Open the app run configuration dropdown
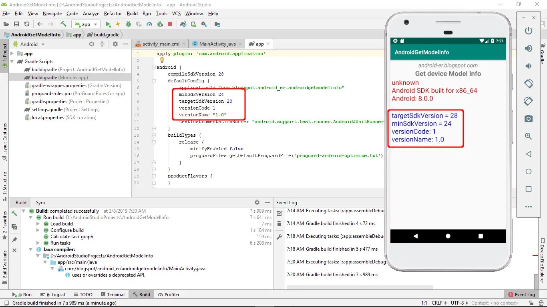The height and width of the screenshot is (307, 547). coord(86,24)
